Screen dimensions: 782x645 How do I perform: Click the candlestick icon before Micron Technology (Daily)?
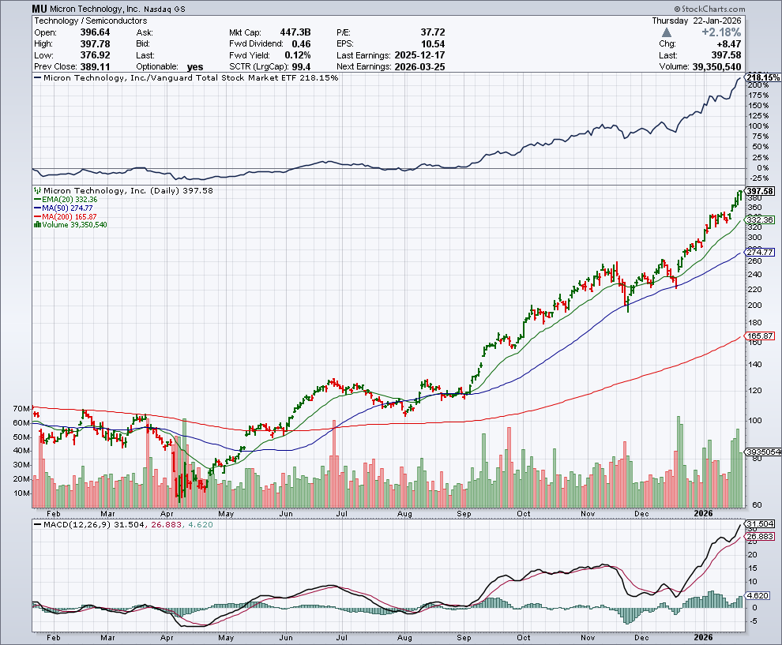pos(37,190)
